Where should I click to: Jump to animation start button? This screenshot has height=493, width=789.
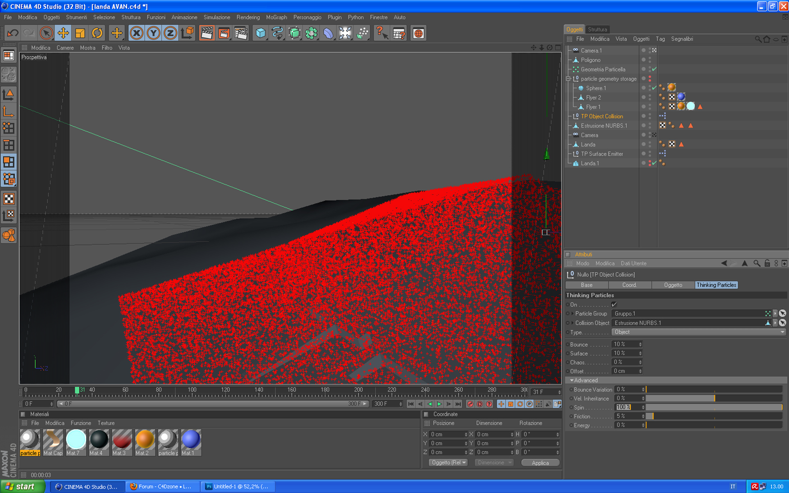pyautogui.click(x=411, y=404)
